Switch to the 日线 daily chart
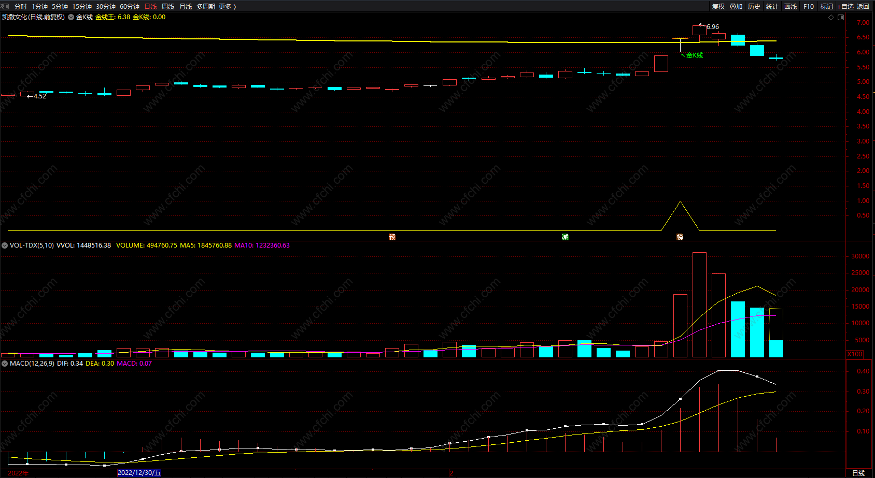 [150, 7]
